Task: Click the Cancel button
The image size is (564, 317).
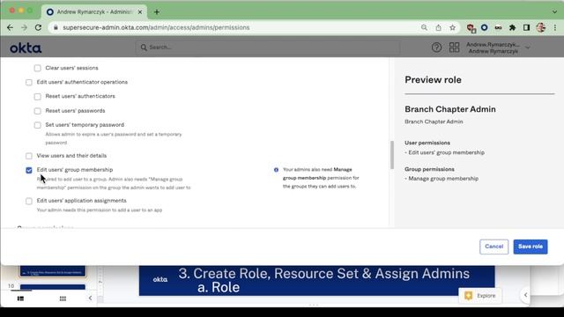Action: [493, 247]
